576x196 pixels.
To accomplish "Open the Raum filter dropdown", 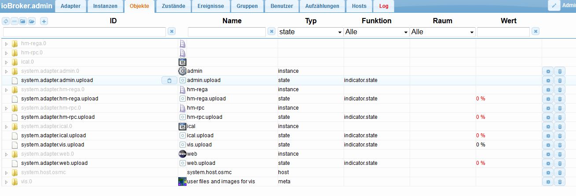I will coord(443,32).
